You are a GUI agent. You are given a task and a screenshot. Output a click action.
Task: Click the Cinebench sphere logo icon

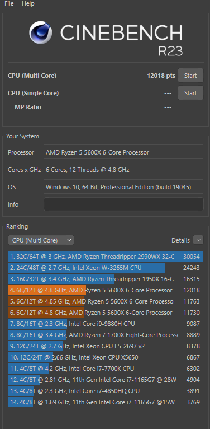click(x=41, y=32)
